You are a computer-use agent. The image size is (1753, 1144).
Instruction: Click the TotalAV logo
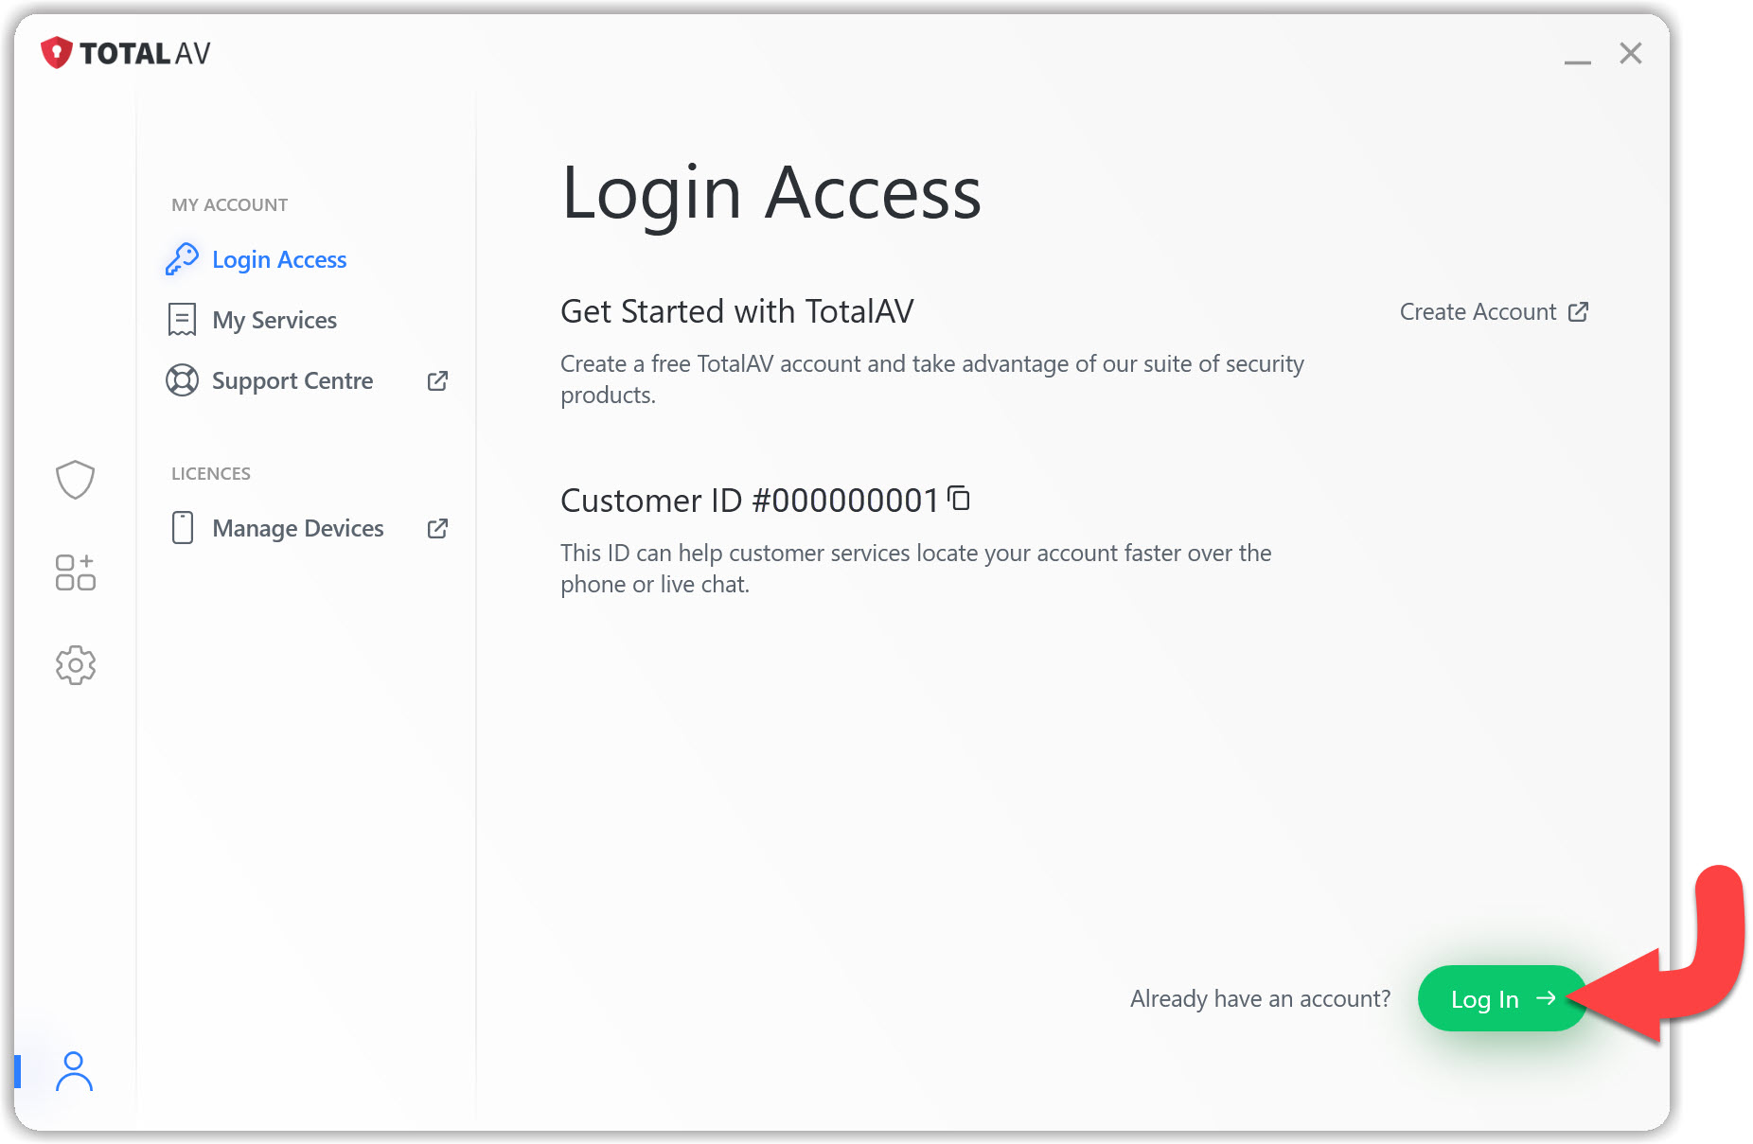[x=126, y=53]
